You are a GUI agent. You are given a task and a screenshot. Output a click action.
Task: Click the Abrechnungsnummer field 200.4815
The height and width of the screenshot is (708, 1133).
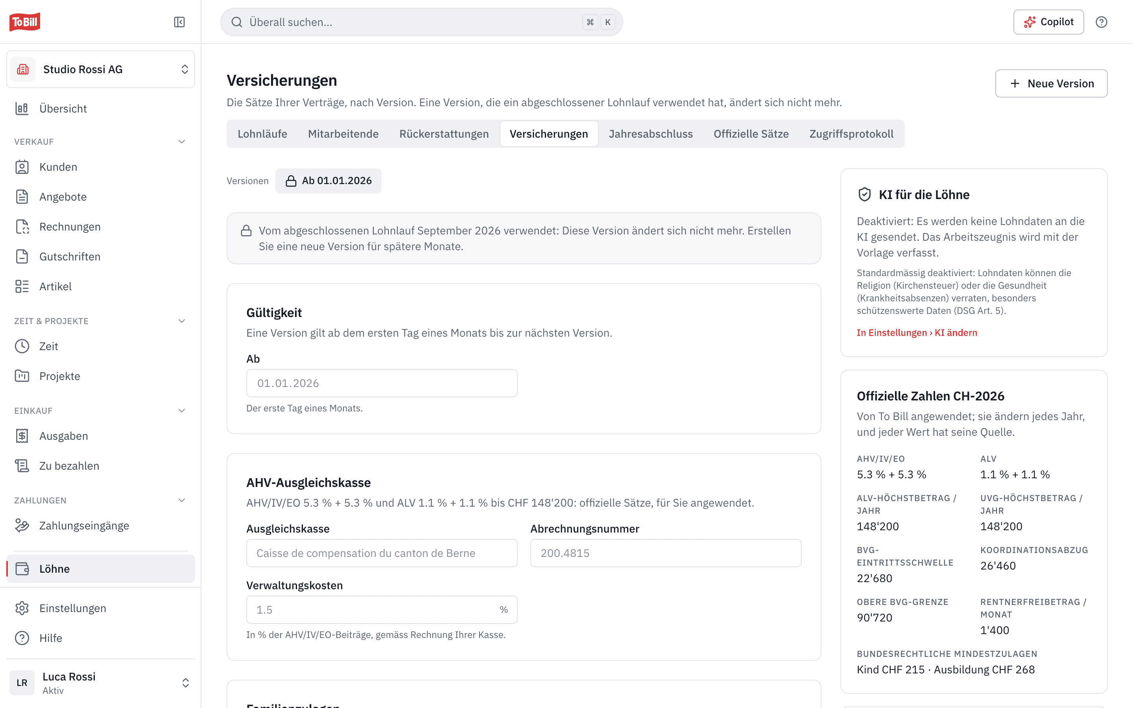pyautogui.click(x=665, y=553)
